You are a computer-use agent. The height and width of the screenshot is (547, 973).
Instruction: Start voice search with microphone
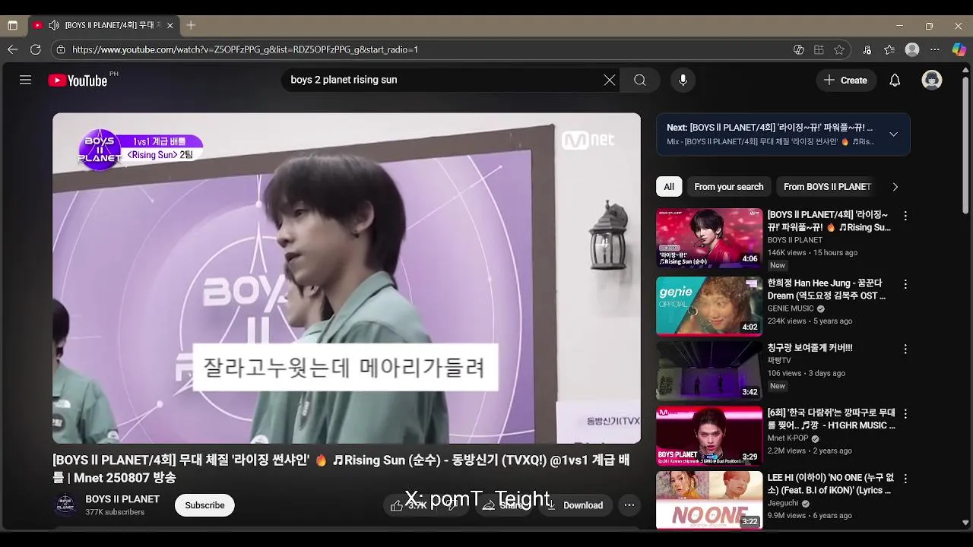tap(683, 80)
